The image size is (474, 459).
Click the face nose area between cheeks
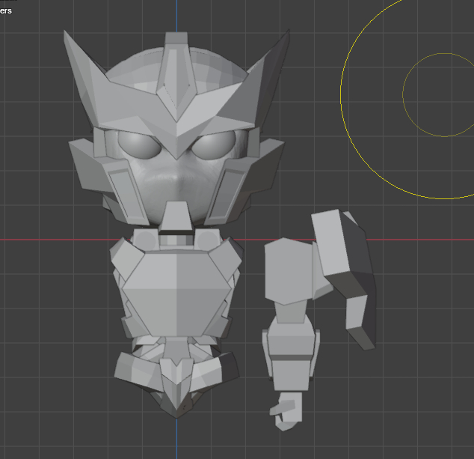tap(176, 180)
